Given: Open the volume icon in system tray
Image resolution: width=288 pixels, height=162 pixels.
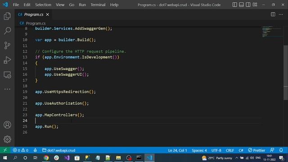Looking at the screenshot, I should 252,158.
